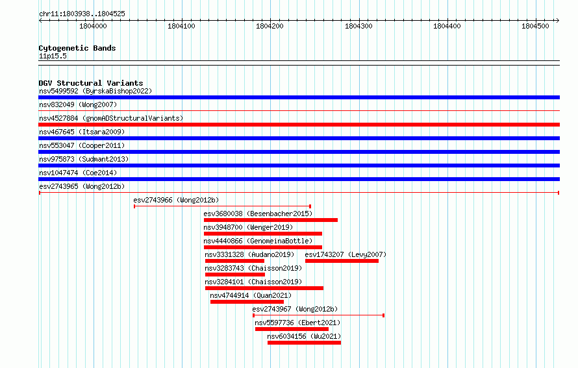
Task: Select the nsv3283743 (Chaisson2019) label
Action: point(253,268)
